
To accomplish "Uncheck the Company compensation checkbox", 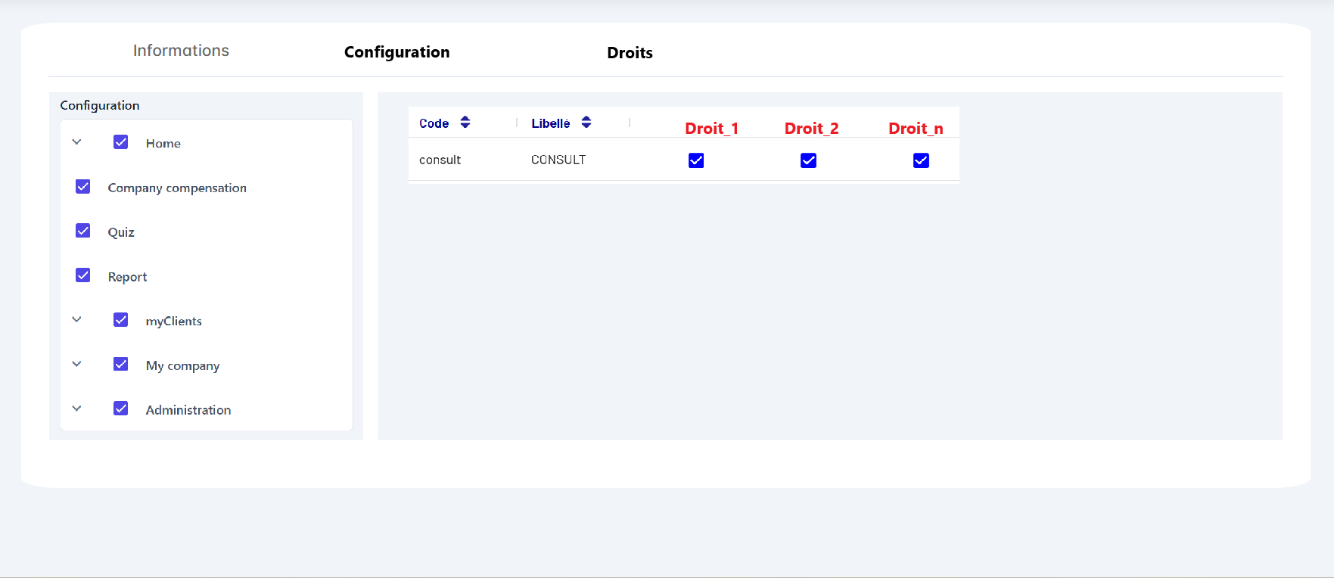I will tap(83, 187).
